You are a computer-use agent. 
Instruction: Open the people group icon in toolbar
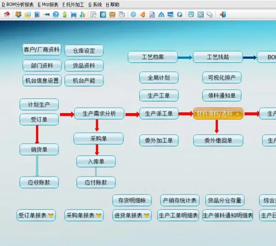pos(18,14)
